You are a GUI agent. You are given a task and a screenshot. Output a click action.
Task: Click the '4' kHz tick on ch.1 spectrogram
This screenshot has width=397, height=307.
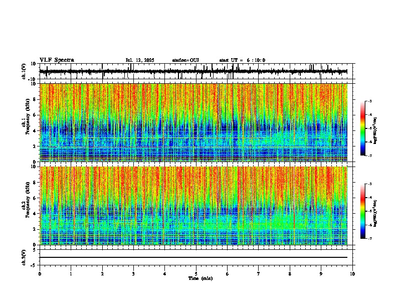[35, 131]
